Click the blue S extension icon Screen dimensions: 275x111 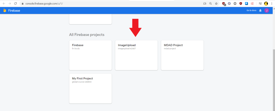pos(246,3)
